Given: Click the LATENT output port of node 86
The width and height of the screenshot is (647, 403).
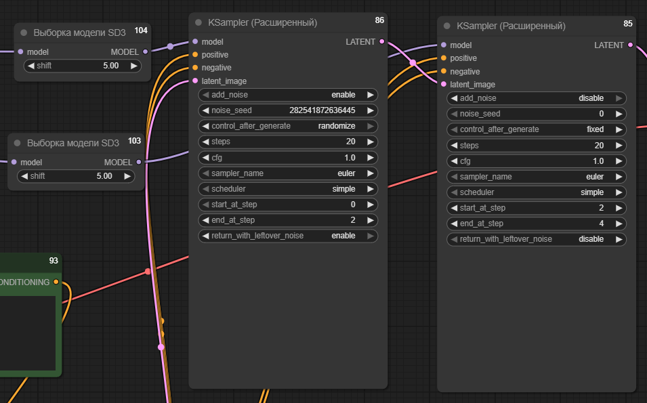Looking at the screenshot, I should [381, 41].
